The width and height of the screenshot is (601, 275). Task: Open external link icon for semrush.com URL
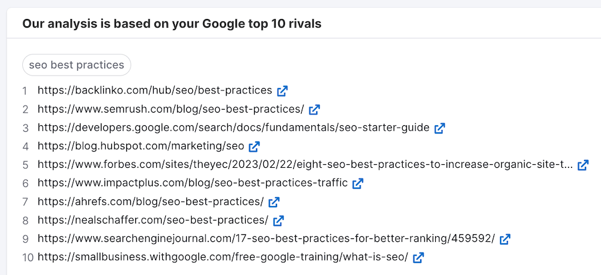tap(314, 110)
